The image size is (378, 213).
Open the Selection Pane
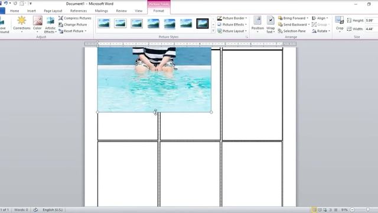pyautogui.click(x=292, y=31)
